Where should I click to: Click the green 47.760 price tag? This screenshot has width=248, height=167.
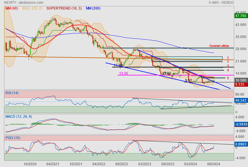click(241, 16)
